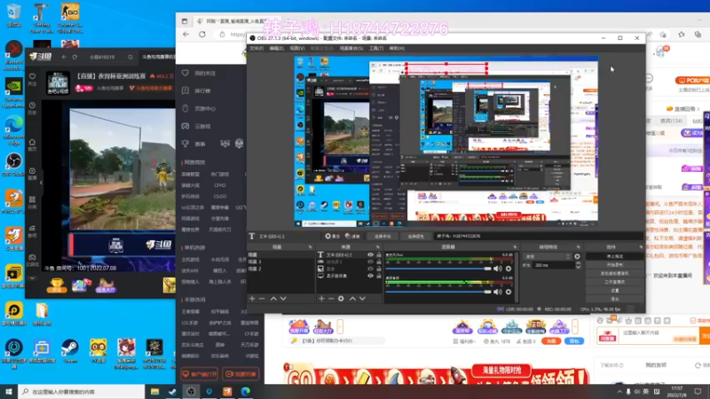Toggle visibility of Display Capture source
This screenshot has height=399, width=710.
pos(370,276)
